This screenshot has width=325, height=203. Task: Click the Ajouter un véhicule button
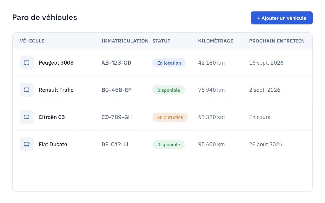[282, 18]
